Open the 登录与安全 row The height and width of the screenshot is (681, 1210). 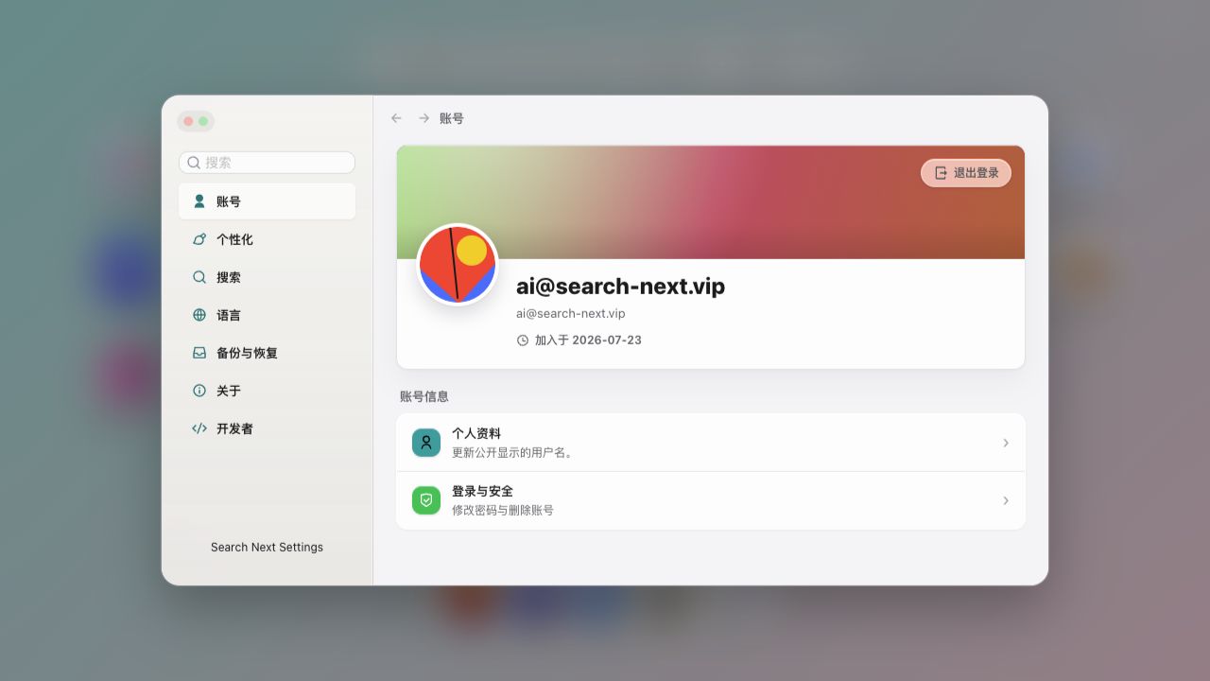click(x=711, y=500)
